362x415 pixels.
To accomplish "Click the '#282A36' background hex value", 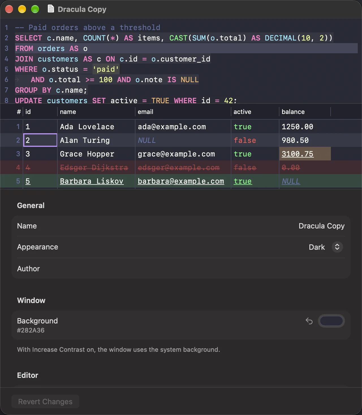I will click(31, 330).
